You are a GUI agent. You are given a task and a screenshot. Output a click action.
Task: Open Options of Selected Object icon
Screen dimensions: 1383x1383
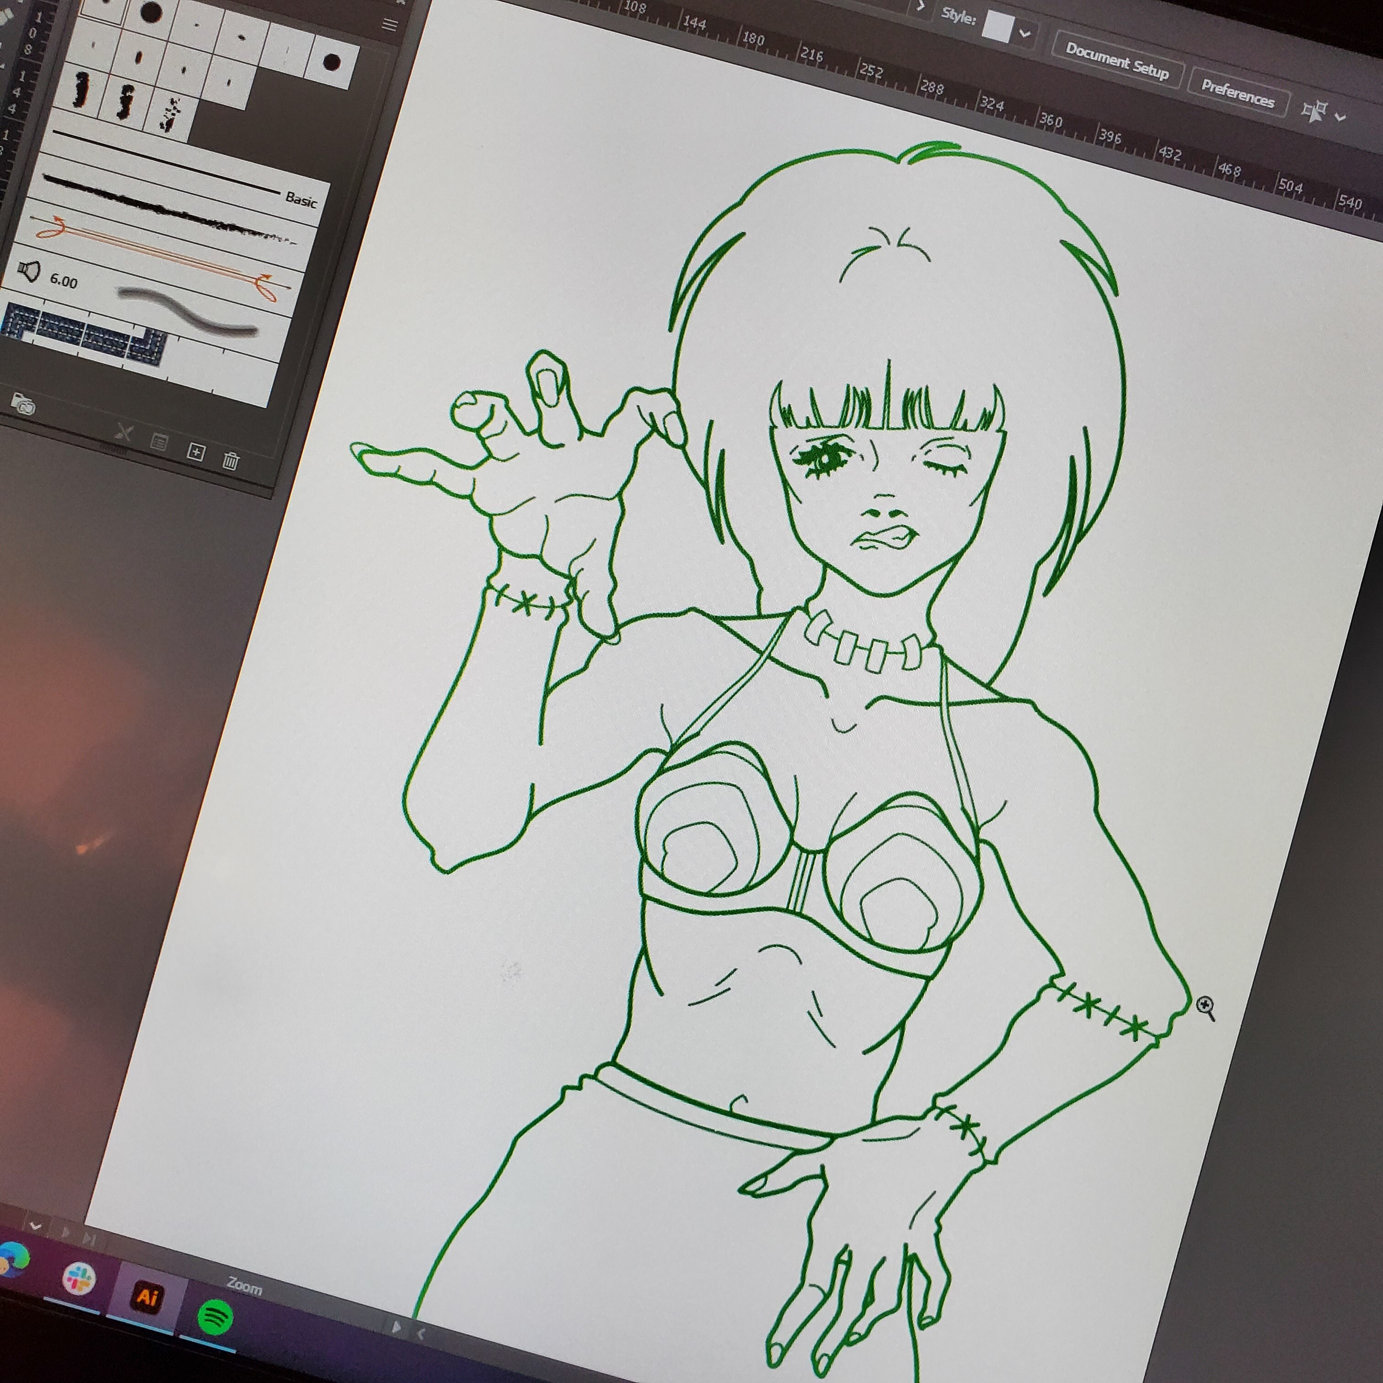click(159, 442)
